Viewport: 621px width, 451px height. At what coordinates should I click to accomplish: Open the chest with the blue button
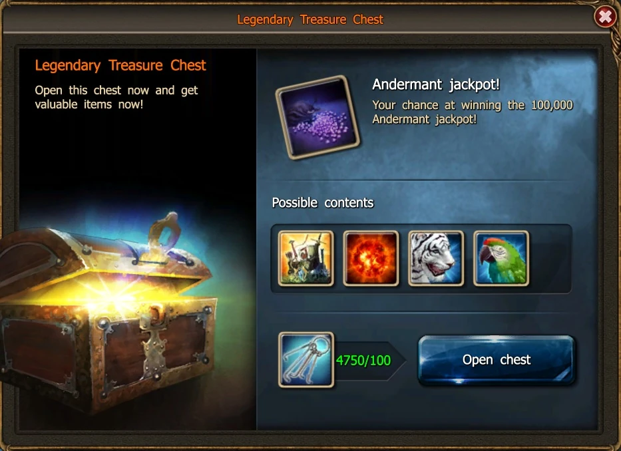(x=497, y=359)
